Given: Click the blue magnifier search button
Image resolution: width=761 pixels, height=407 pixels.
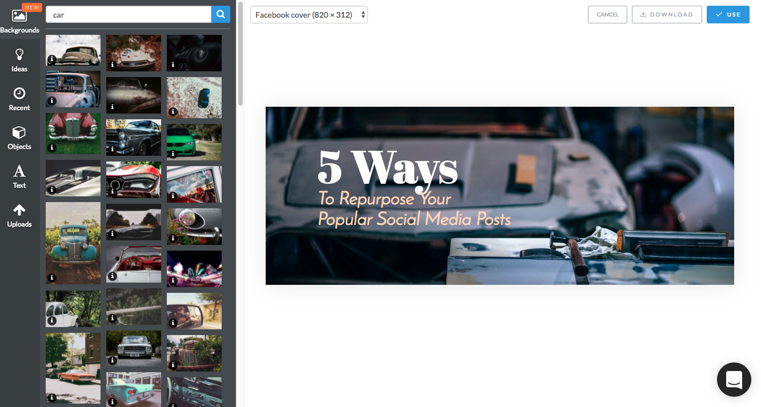Looking at the screenshot, I should (x=221, y=15).
